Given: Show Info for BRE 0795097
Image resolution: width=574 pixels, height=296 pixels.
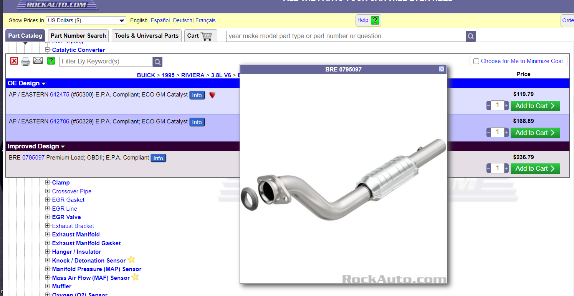Looking at the screenshot, I should [x=158, y=158].
